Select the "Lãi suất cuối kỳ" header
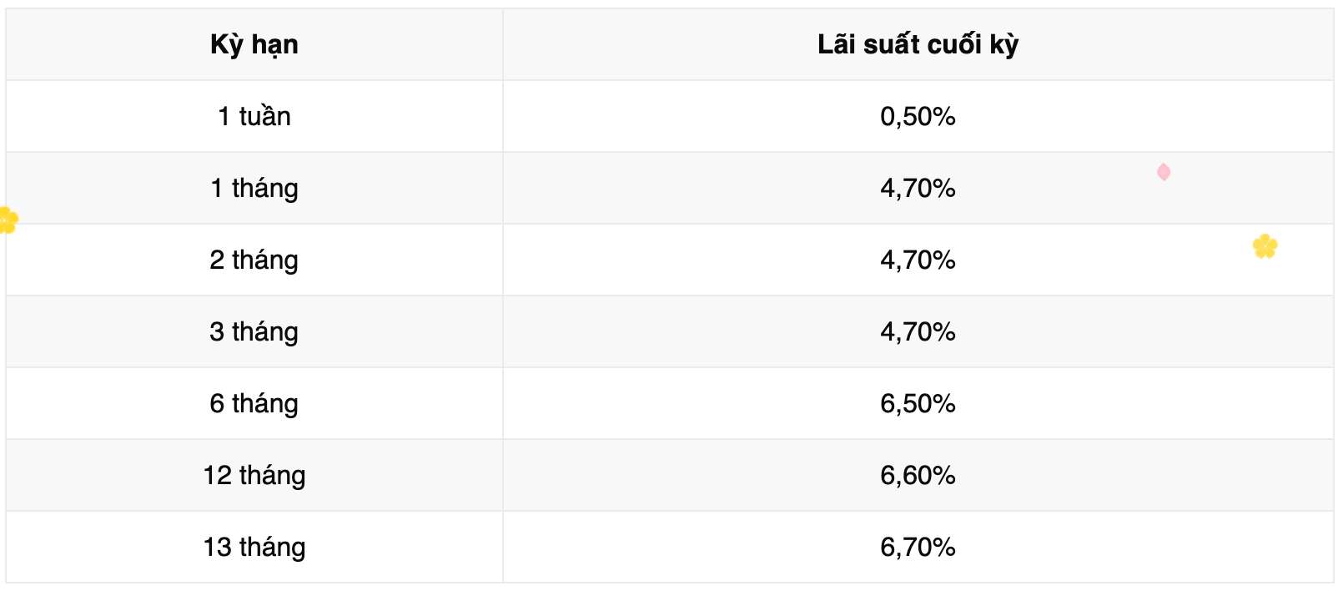 coord(918,44)
